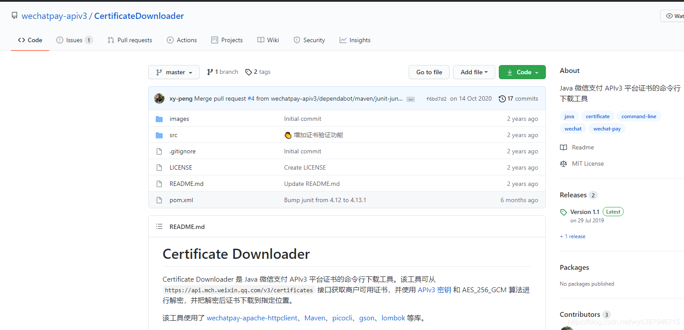This screenshot has height=330, width=684.
Task: Open the LICENSE file
Action: point(181,168)
